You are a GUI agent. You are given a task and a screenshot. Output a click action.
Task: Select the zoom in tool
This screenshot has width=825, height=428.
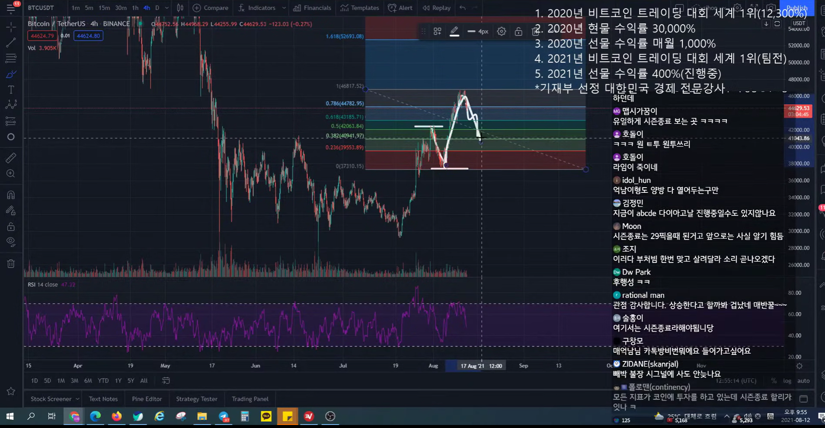(x=11, y=173)
